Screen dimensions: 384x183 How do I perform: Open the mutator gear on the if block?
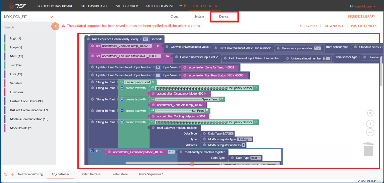[92, 151]
